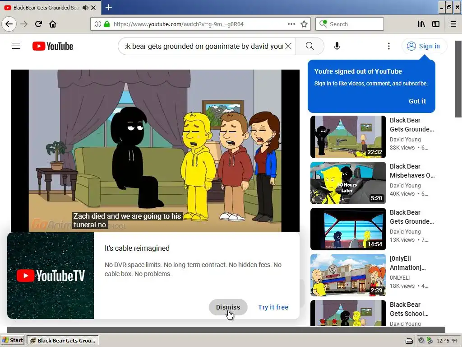Open the 88K-views Black Bear Gets Grounded title
Screen dimensions: 462x347
click(x=412, y=125)
